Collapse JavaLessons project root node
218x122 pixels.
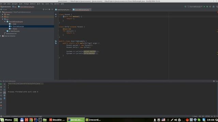pyautogui.click(x=1, y=12)
